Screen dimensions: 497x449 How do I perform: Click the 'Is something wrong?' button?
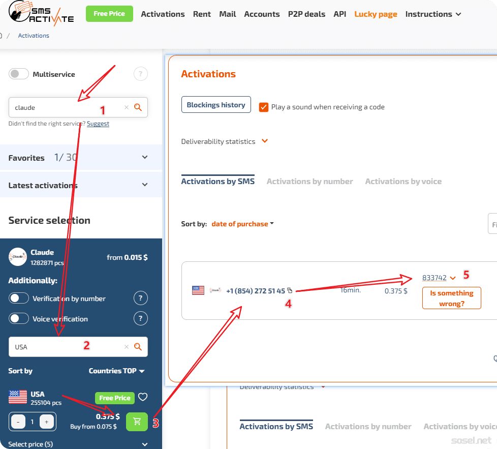[451, 298]
